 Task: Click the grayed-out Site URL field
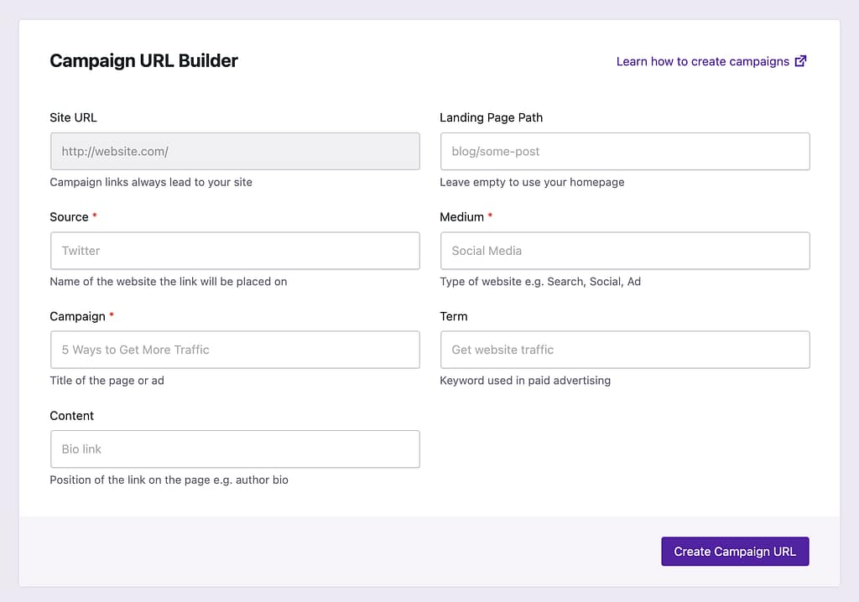[235, 151]
